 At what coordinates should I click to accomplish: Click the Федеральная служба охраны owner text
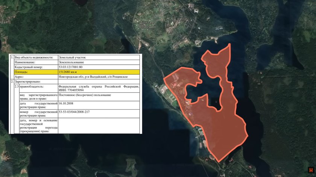tap(99, 86)
